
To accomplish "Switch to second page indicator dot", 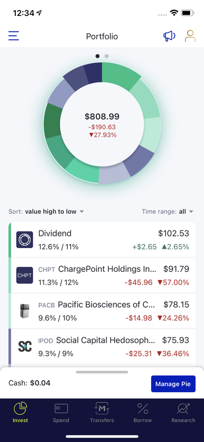I will click(106, 56).
